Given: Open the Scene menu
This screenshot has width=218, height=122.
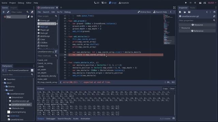Looking at the screenshot, I should [4, 3].
